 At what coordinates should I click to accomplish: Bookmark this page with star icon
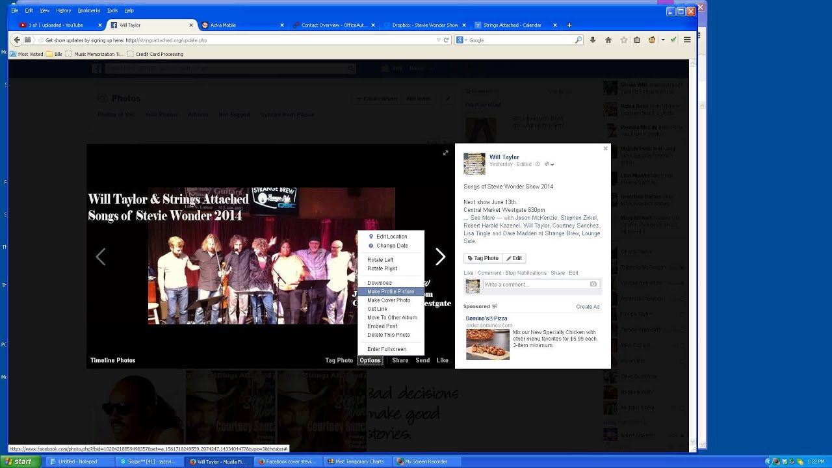coord(623,40)
